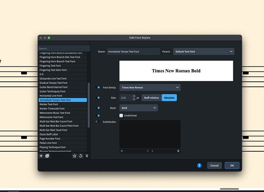Click the green window zoom button

point(49,38)
